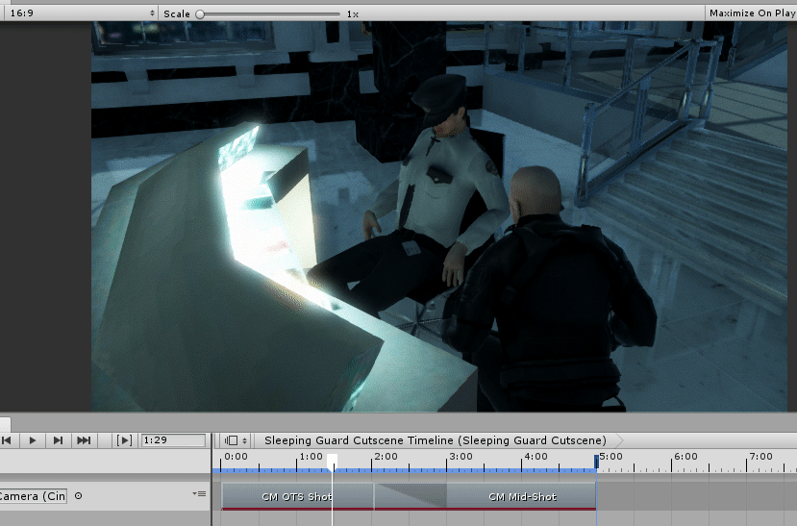The image size is (797, 526).
Task: Click the Scale slider handle
Action: [x=200, y=14]
